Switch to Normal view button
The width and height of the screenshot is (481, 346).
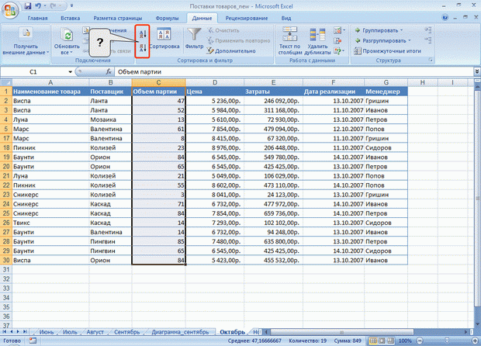pyautogui.click(x=373, y=341)
